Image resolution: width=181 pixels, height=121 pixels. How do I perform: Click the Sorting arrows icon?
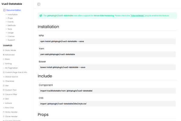(x=4, y=64)
